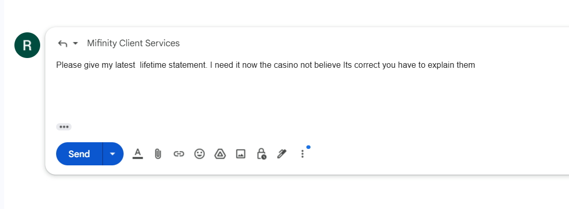Open the three-dot more options menu
This screenshot has width=569, height=209.
pos(302,154)
